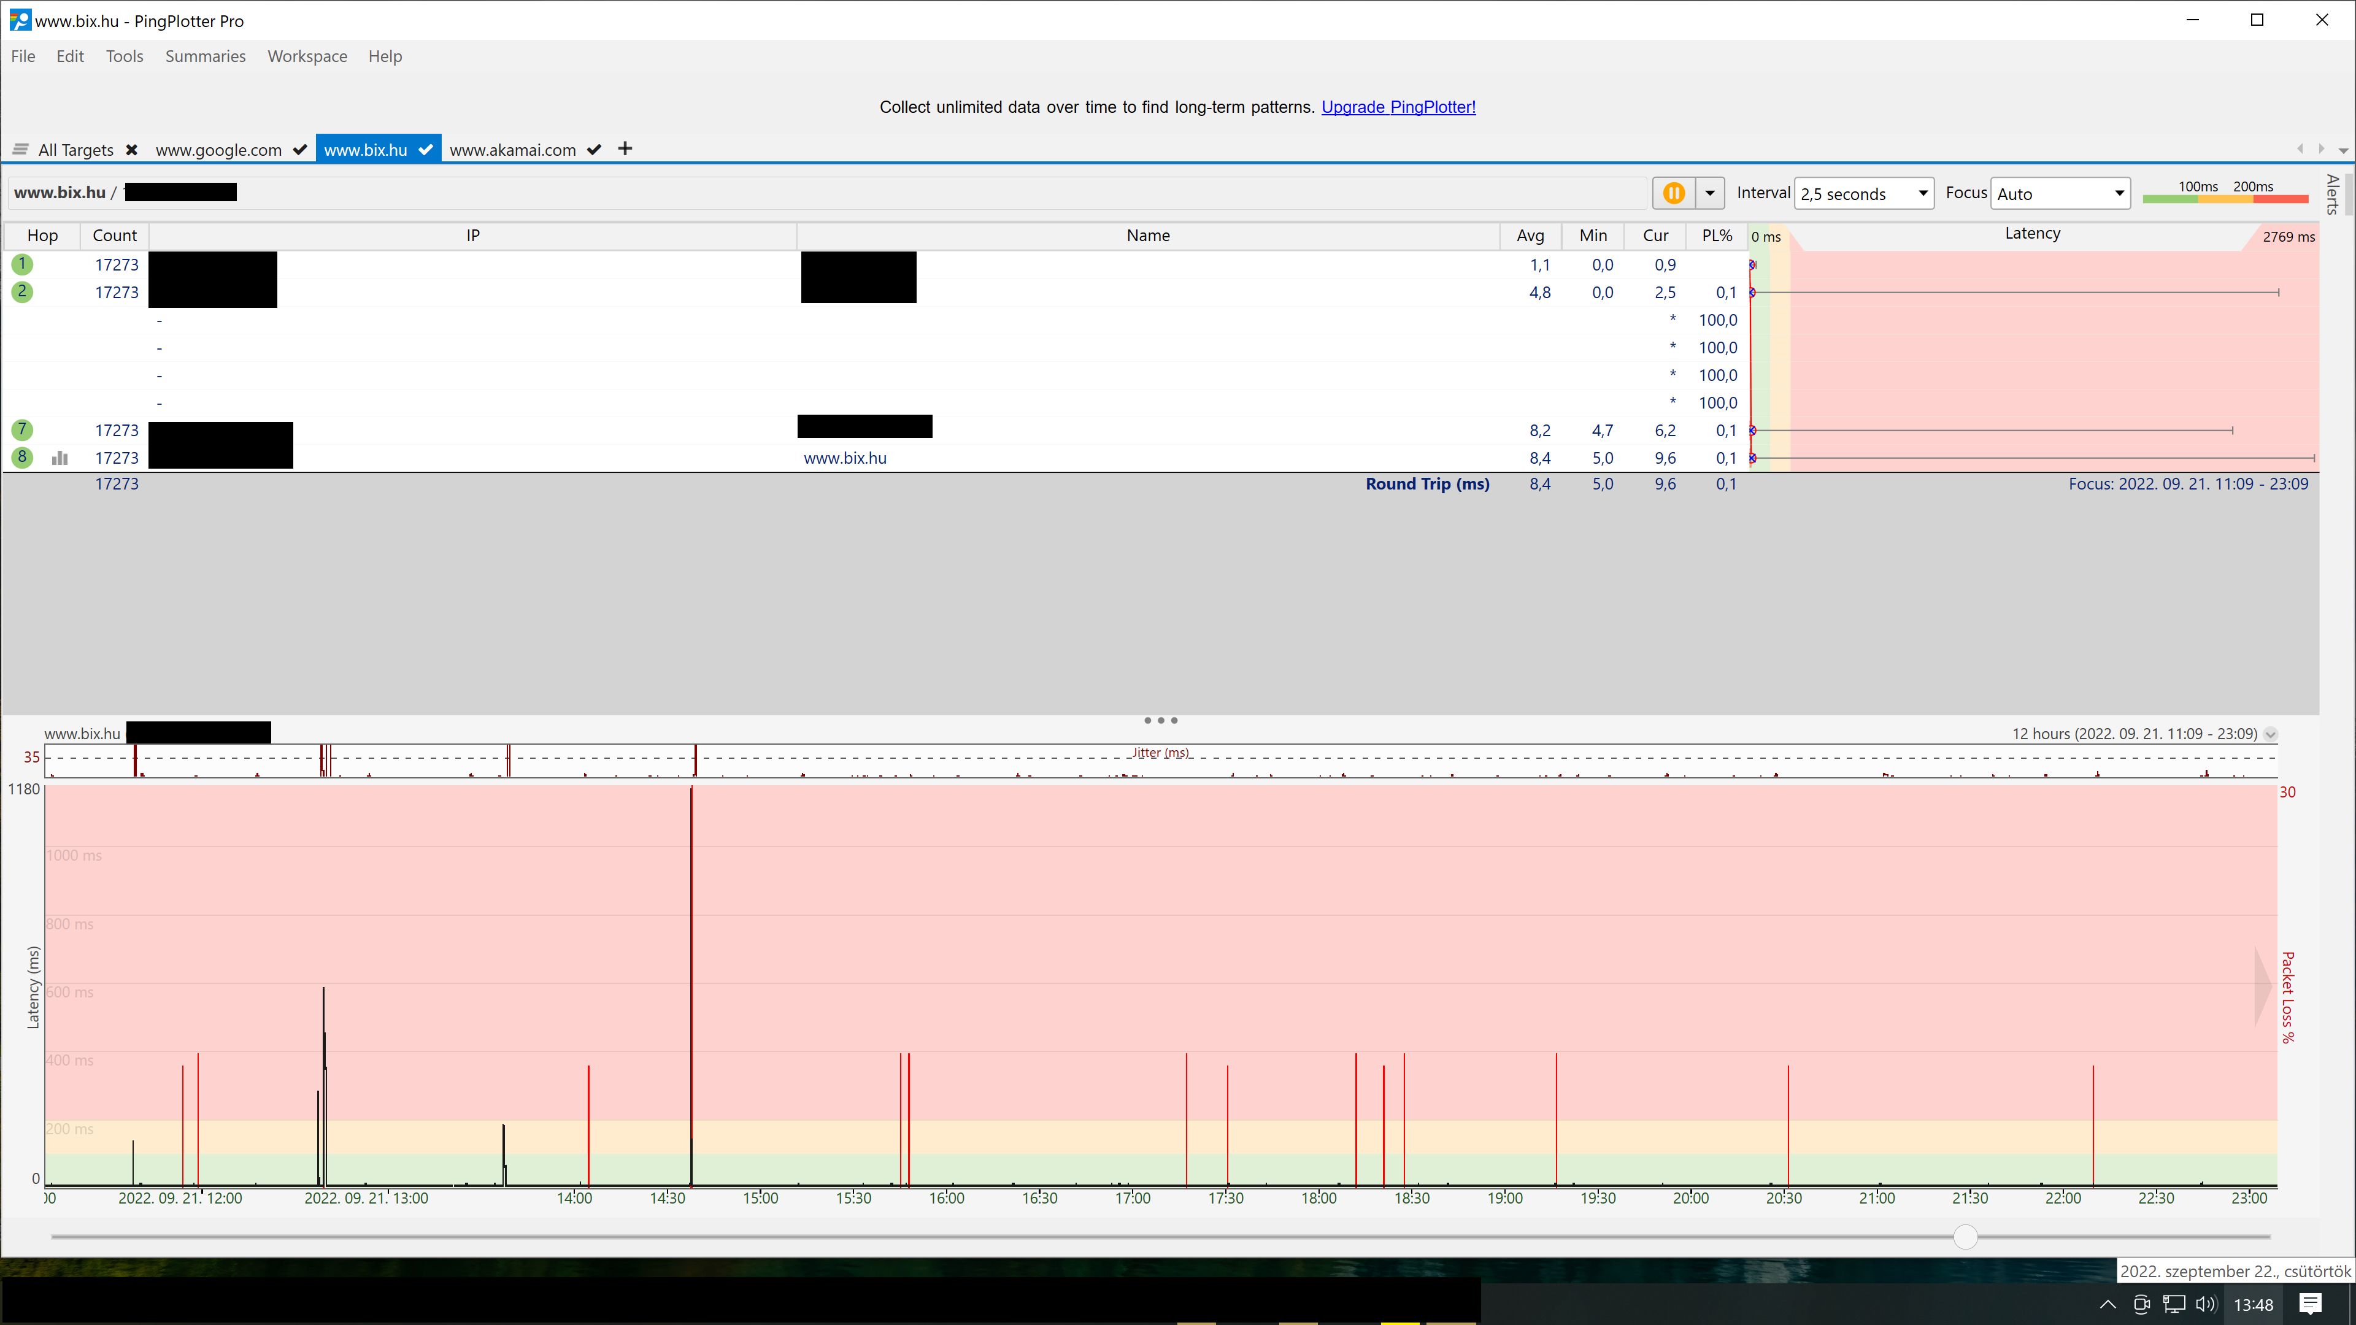
Task: Open the Edit menu
Action: click(x=69, y=56)
